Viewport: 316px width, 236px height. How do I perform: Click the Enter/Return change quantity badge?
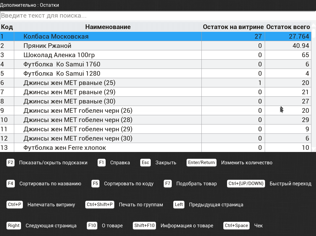point(201,162)
